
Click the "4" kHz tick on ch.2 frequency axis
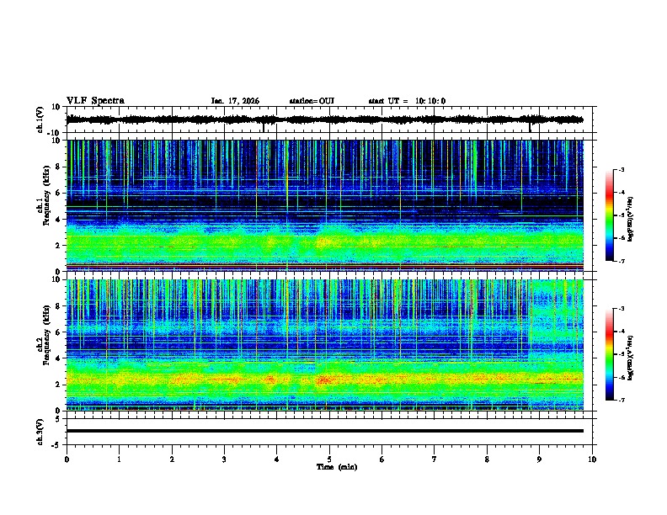59,358
